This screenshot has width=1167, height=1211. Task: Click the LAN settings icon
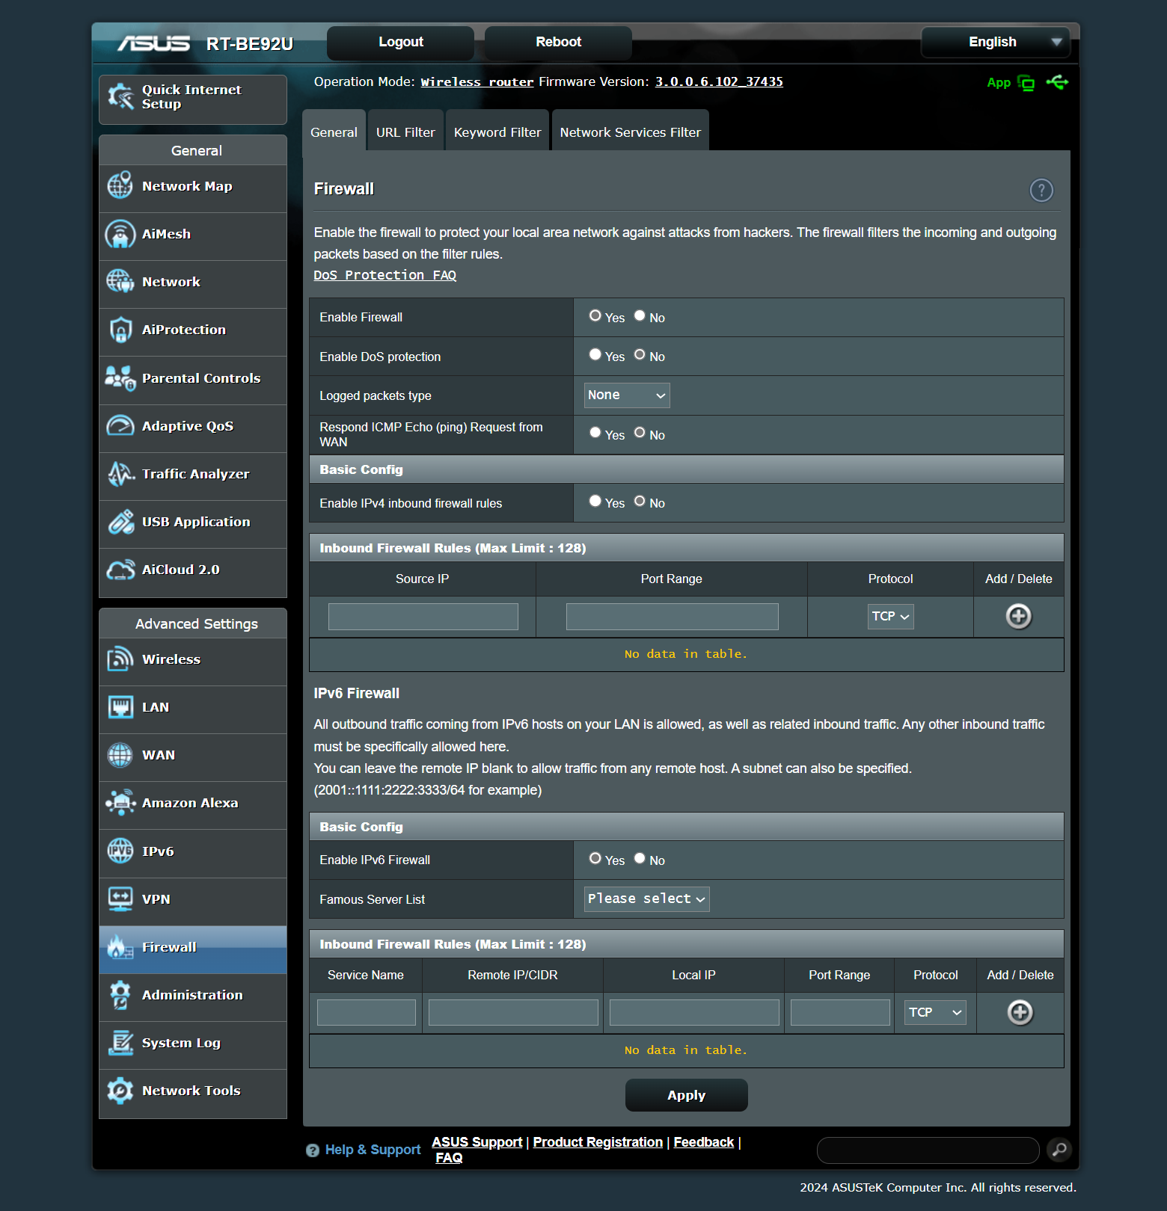point(120,707)
